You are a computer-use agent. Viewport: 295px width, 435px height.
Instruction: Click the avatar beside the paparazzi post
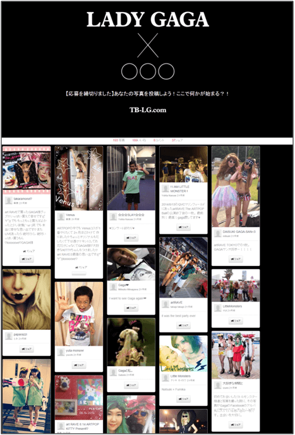coord(9,336)
